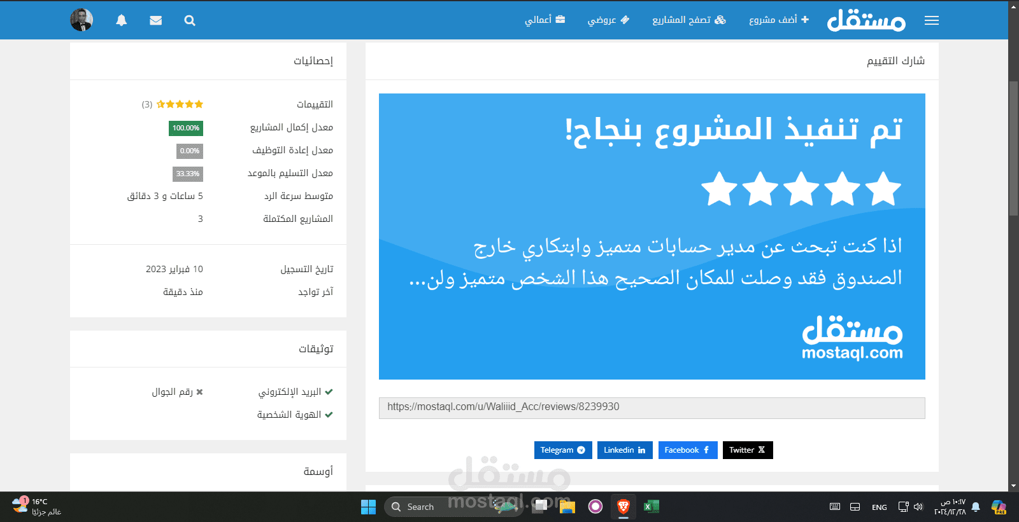Viewport: 1019px width, 522px height.
Task: Click the متوسط سرعة الرد label
Action: pyautogui.click(x=299, y=196)
